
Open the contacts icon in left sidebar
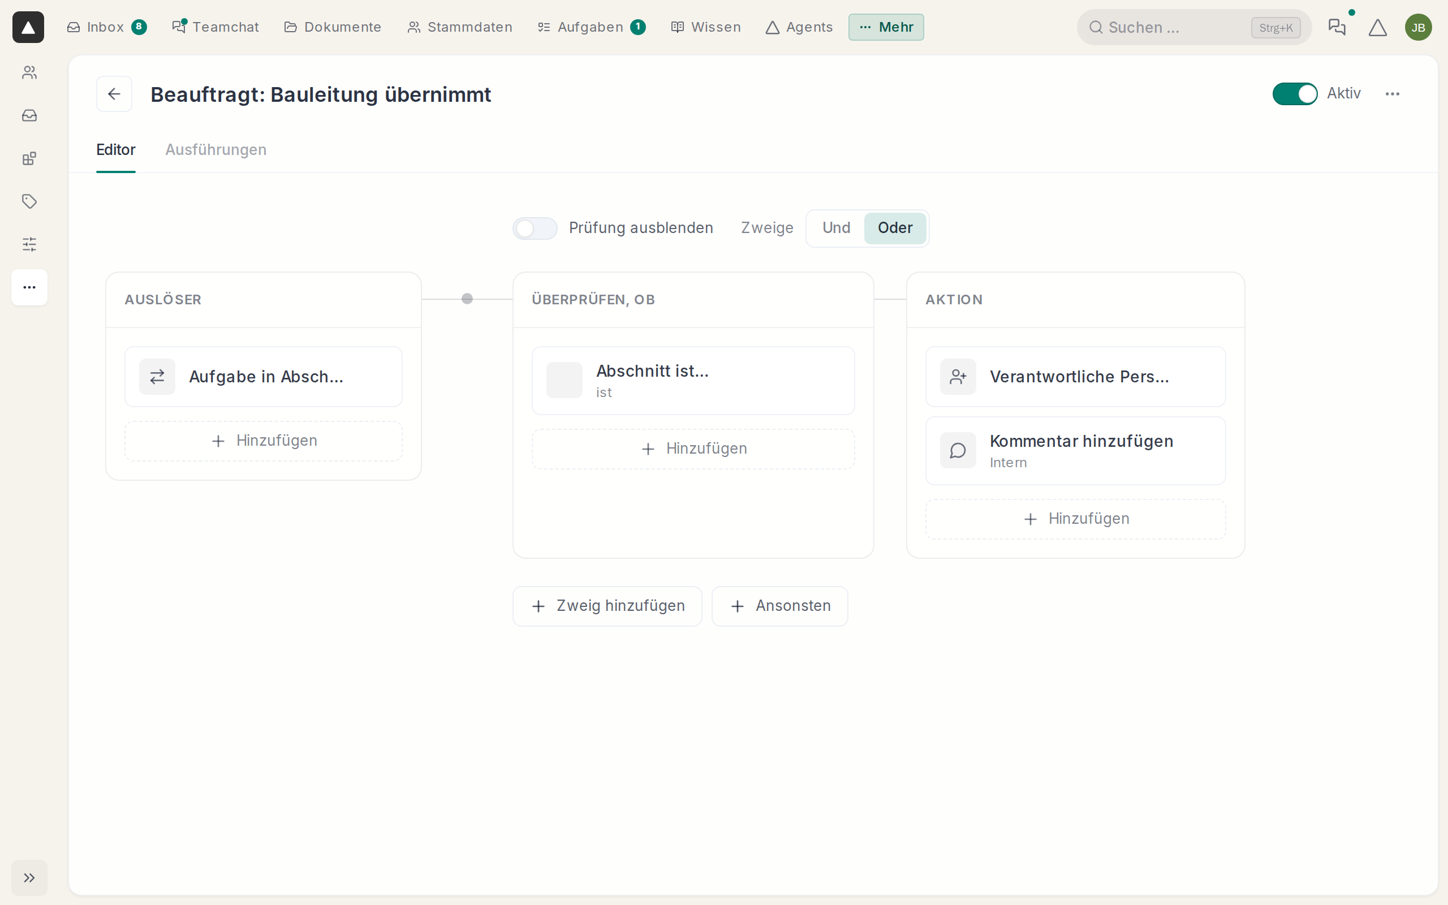click(29, 72)
